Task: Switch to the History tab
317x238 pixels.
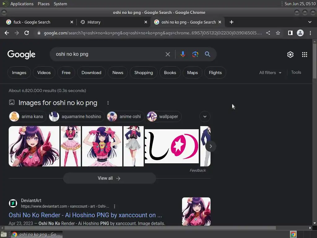Action: [x=113, y=22]
